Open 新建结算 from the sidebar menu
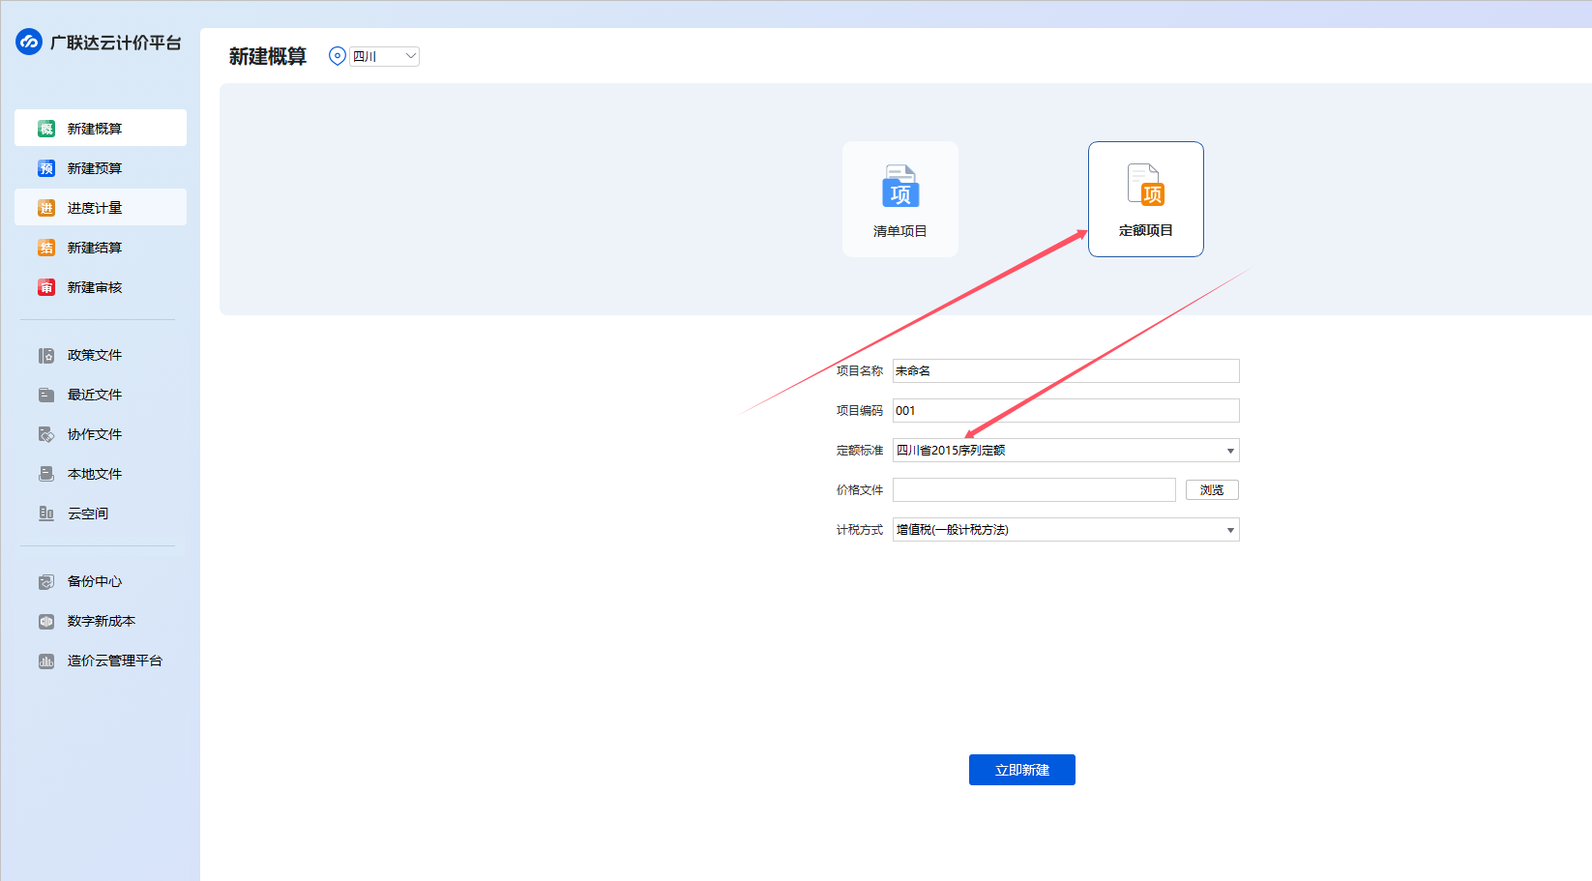This screenshot has width=1592, height=881. 101,247
